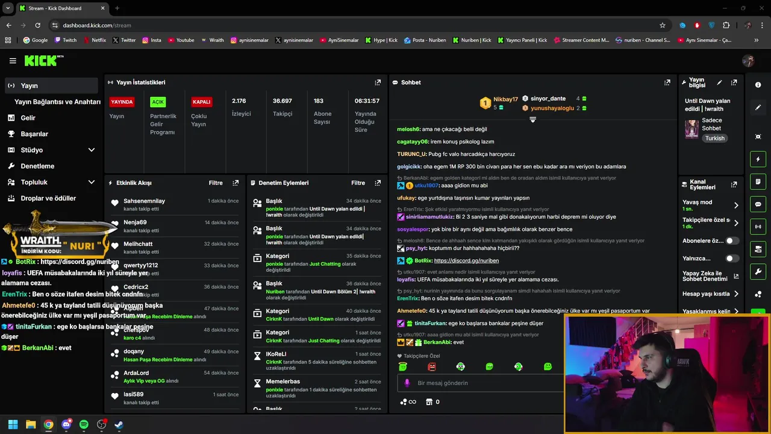
Task: Click the camera icon in right sidebar
Action: pos(758,249)
